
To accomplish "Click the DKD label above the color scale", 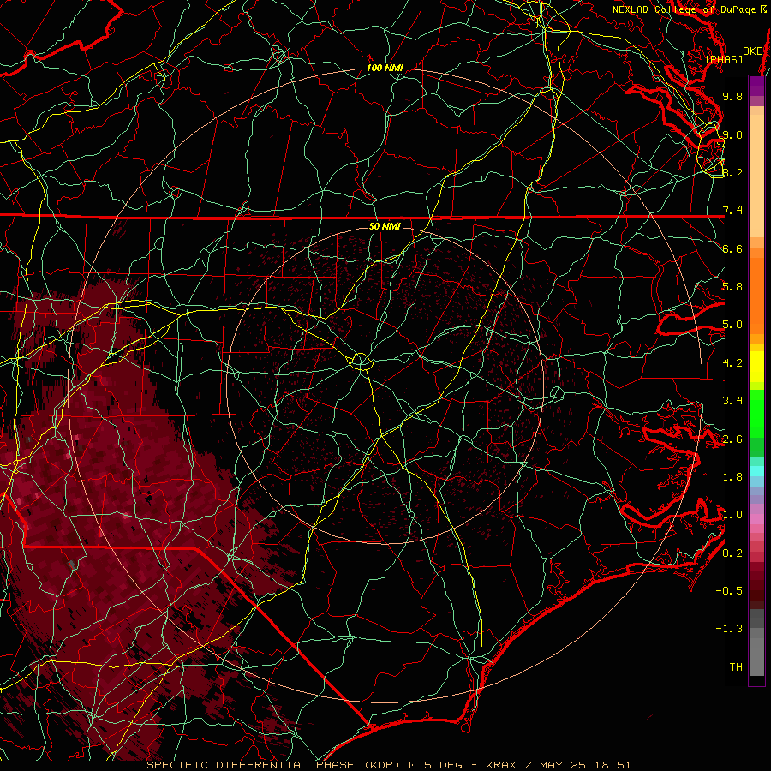I will 752,51.
